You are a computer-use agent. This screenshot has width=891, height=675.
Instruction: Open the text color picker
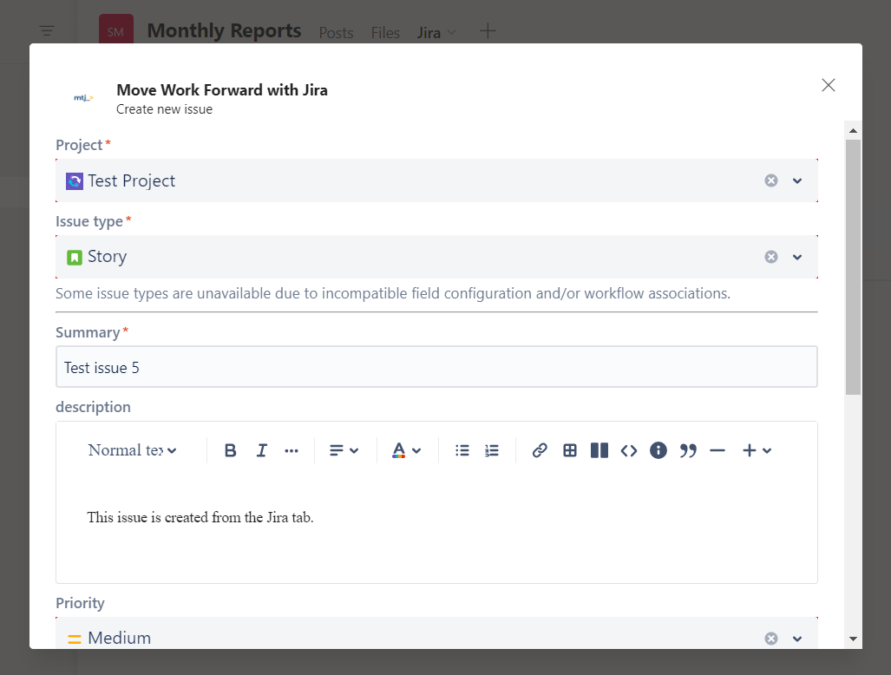point(405,450)
